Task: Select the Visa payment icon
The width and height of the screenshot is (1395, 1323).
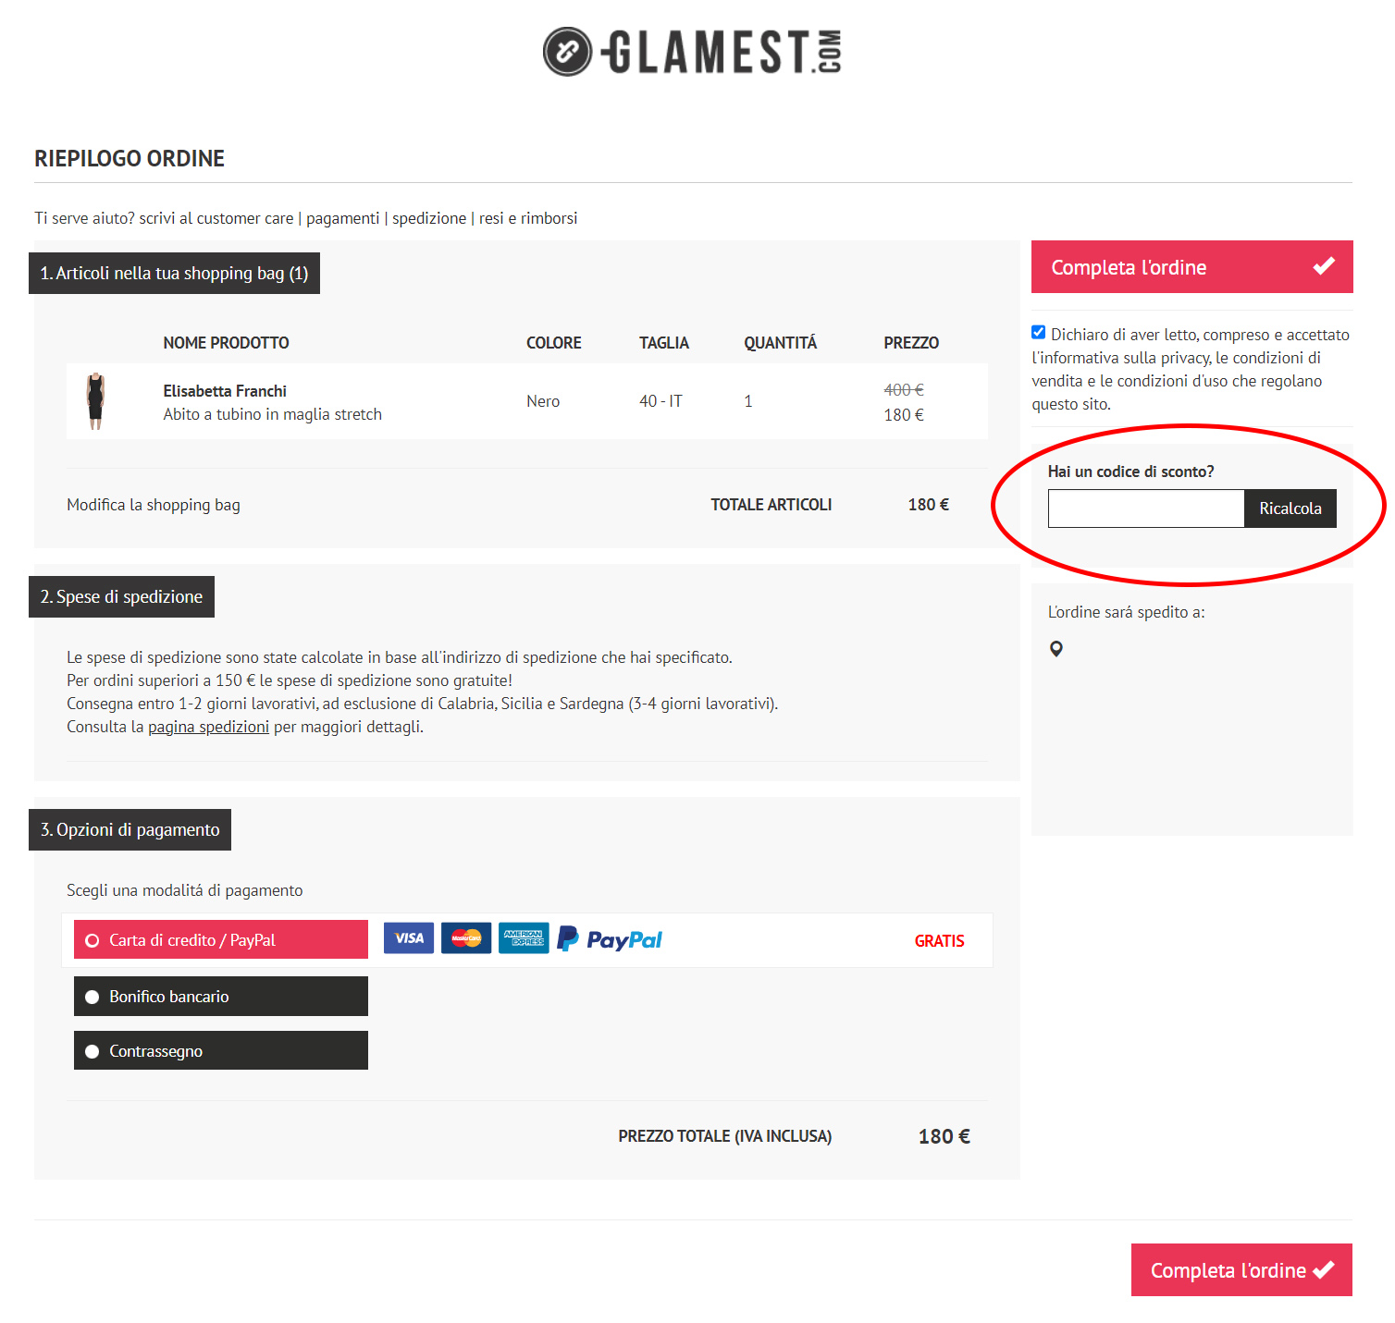Action: (408, 937)
